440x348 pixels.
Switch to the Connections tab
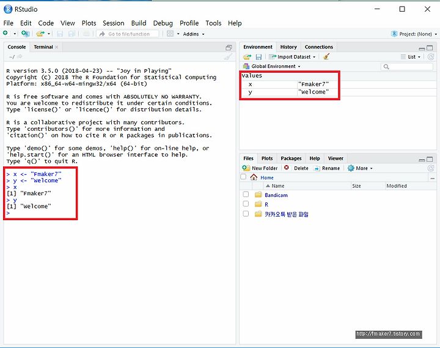pyautogui.click(x=319, y=47)
